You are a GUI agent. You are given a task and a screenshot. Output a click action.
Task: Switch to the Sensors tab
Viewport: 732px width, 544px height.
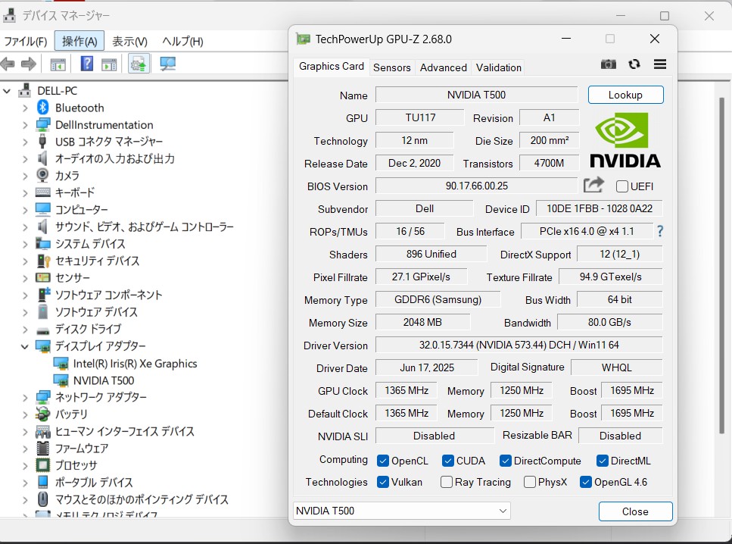pyautogui.click(x=392, y=67)
